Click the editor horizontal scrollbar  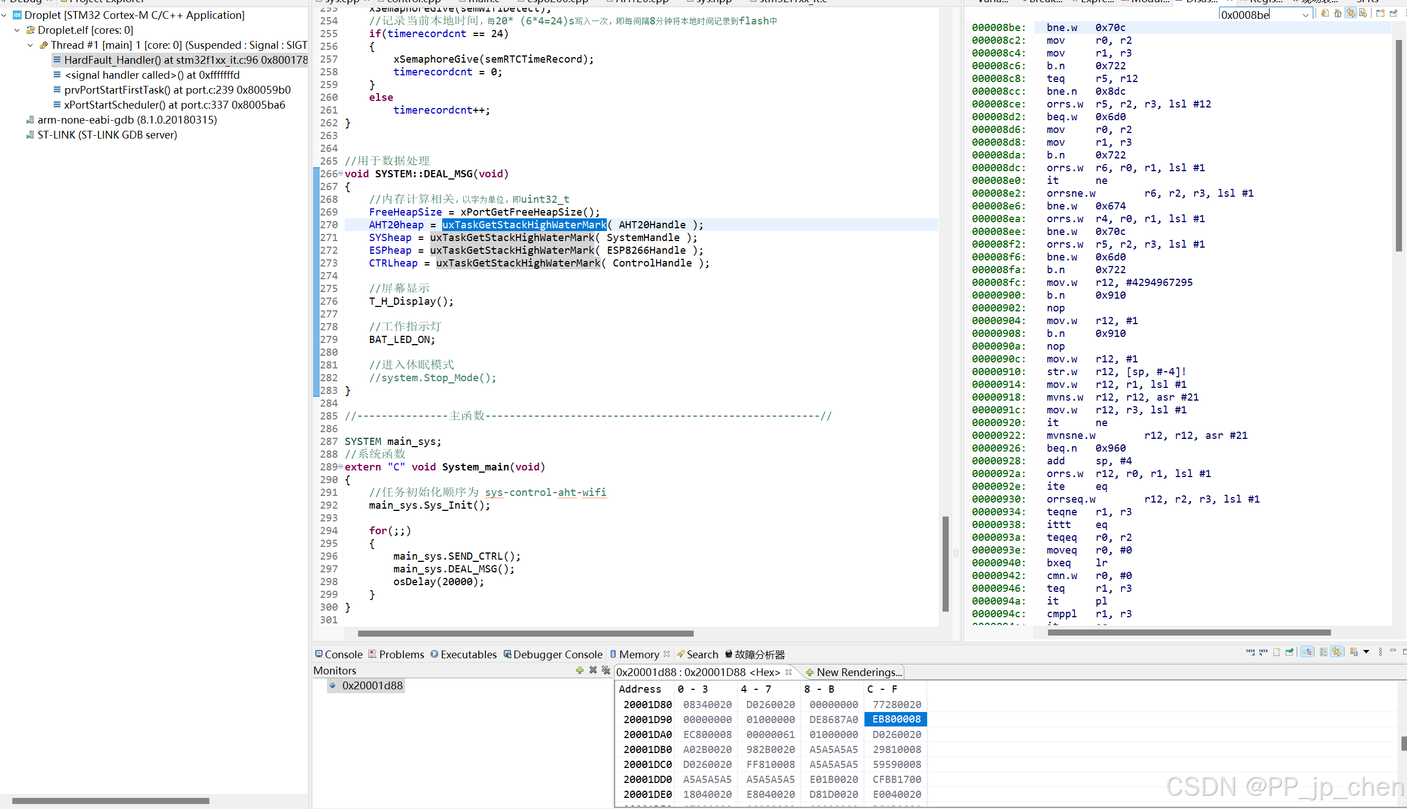click(525, 633)
